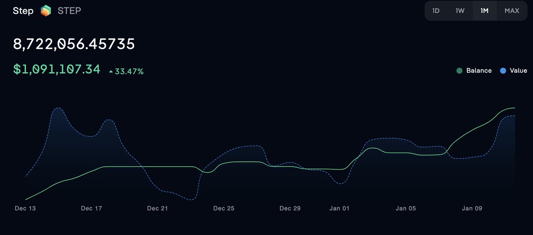Click the Jan 05 axis label
Screen dimensions: 533x235
(406, 208)
